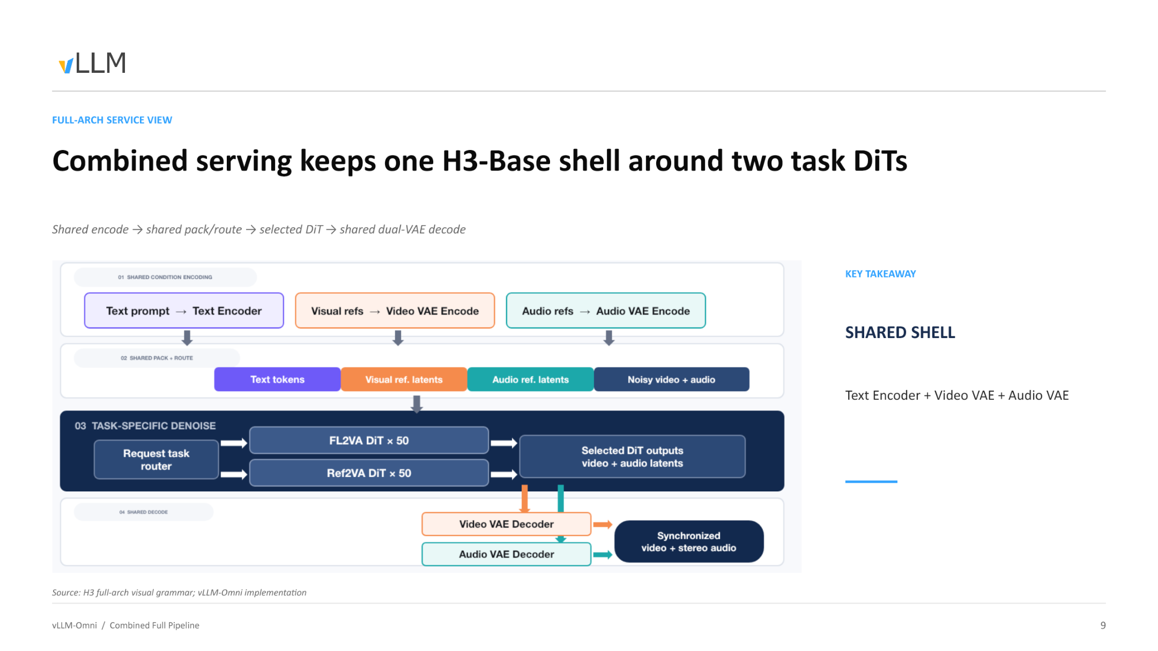Click the Visual refs → Video VAE Encode box
Screen dimensions: 1158x651
pyautogui.click(x=395, y=311)
